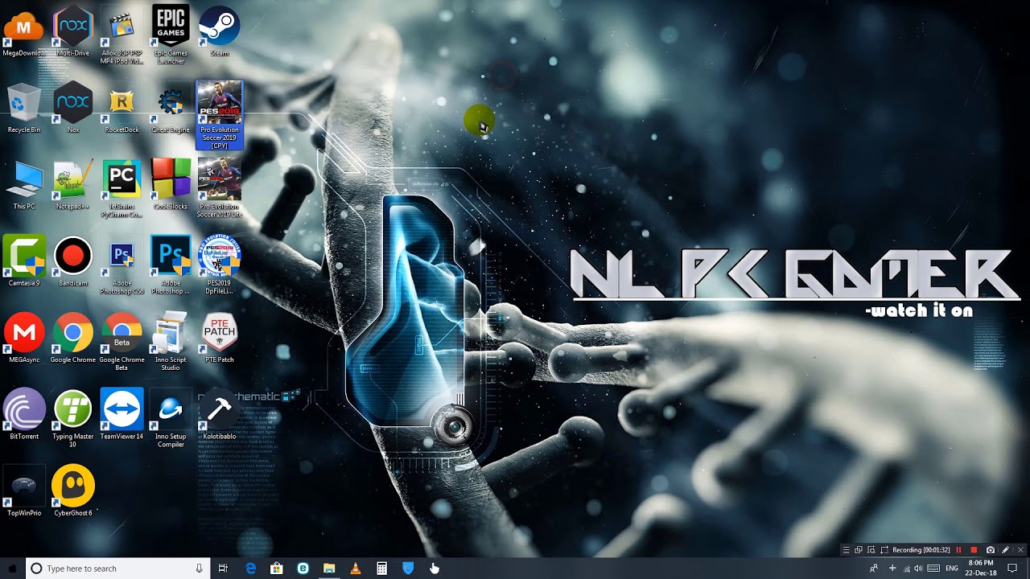Focus the Type here to search box
Viewport: 1030px width, 579px height.
[x=118, y=569]
